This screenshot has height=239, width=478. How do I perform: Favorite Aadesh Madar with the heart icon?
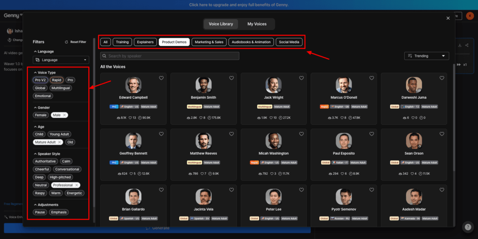coord(442,190)
